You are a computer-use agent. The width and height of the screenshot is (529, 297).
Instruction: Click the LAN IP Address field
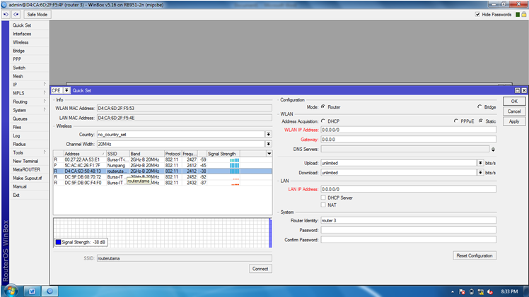coord(408,189)
